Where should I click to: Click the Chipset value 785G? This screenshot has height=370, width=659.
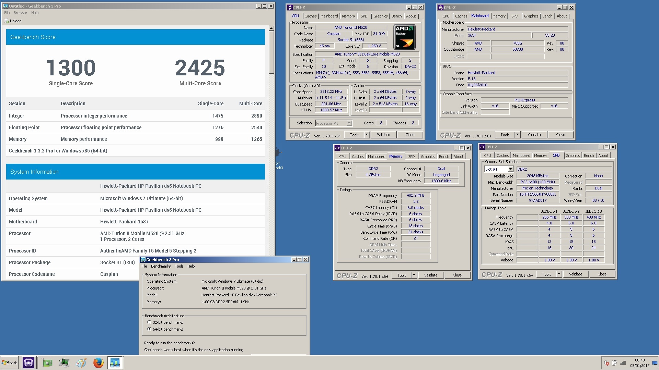517,43
